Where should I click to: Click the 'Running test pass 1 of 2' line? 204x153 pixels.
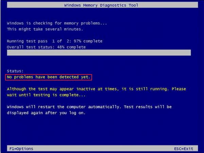(55, 41)
